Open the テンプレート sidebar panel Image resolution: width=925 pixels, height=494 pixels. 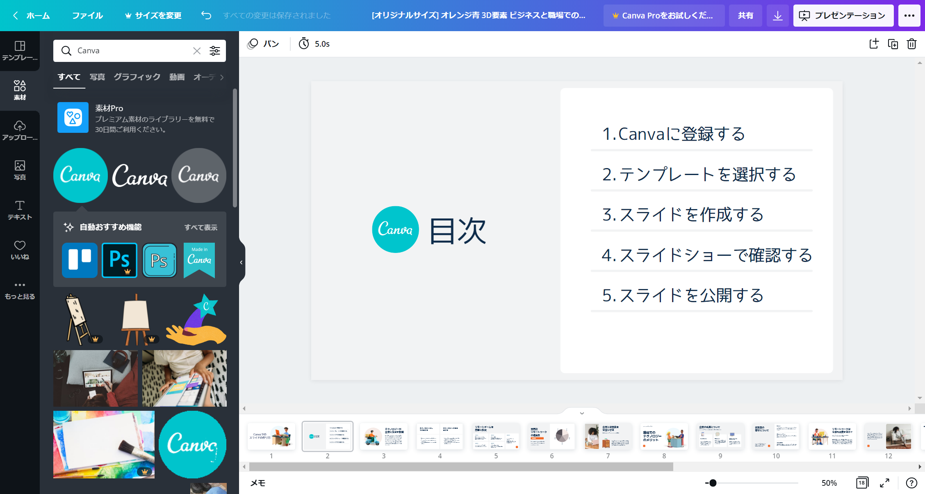click(x=20, y=51)
